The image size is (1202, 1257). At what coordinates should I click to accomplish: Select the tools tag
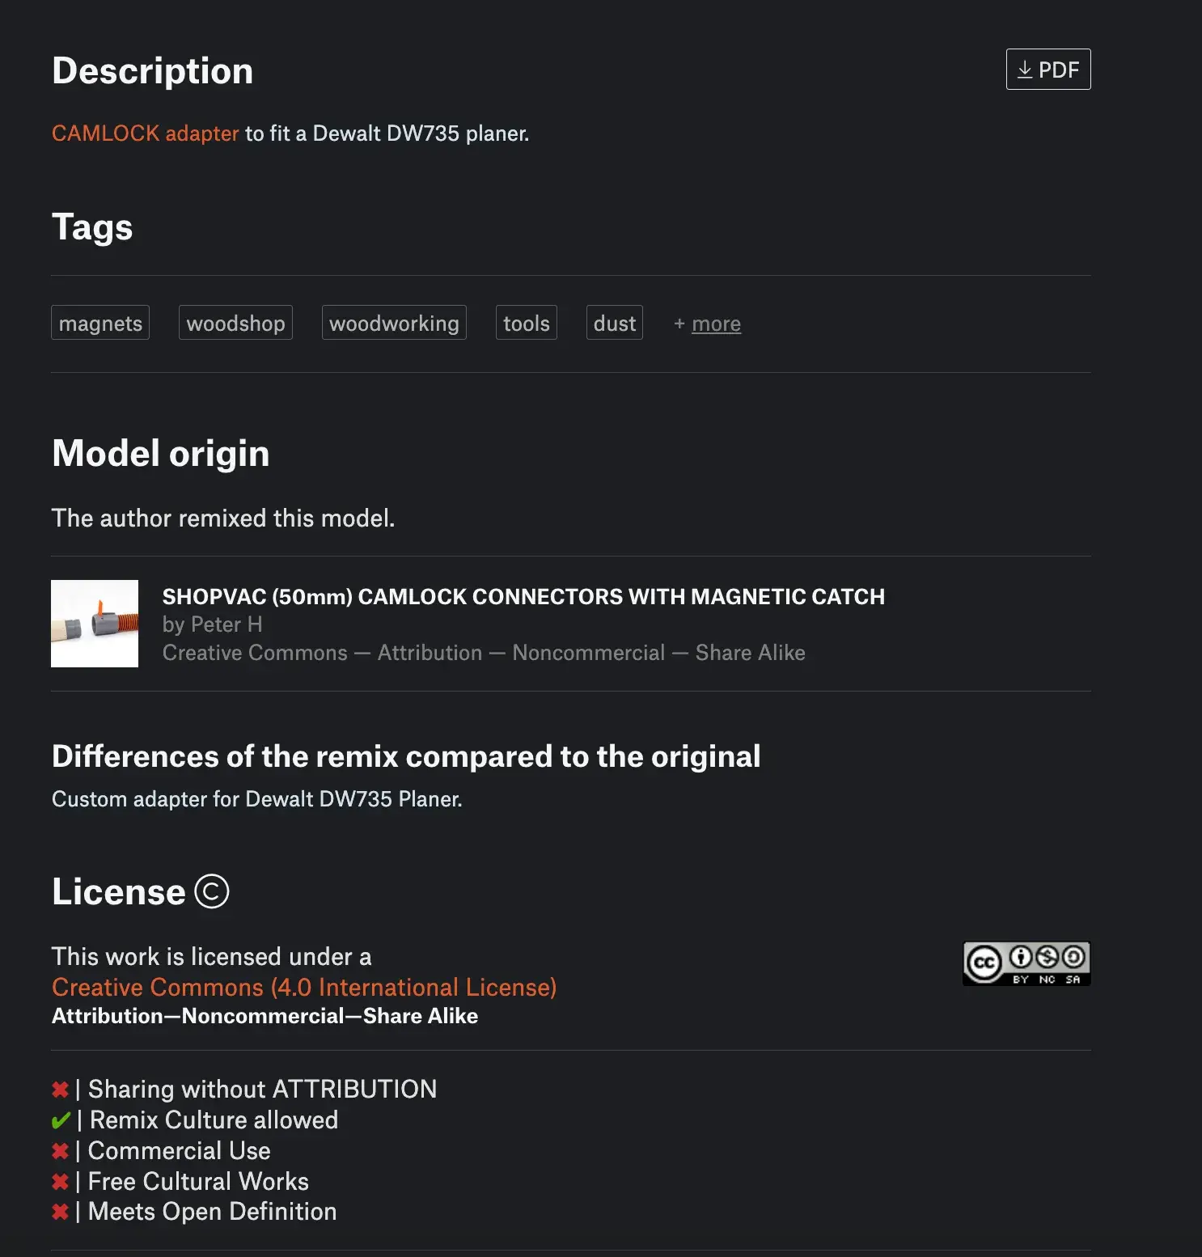tap(527, 323)
